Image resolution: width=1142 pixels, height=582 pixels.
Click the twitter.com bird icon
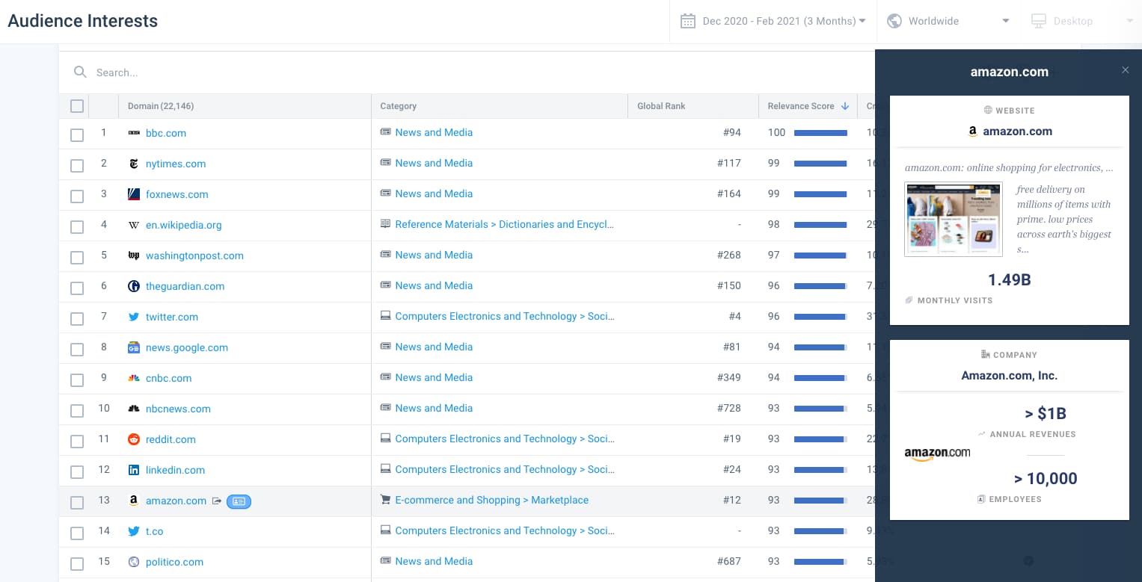point(134,317)
